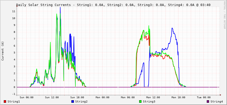The height and width of the screenshot is (105, 227).
Task: Click the -1 value on the y-axis
Action: 13,94
